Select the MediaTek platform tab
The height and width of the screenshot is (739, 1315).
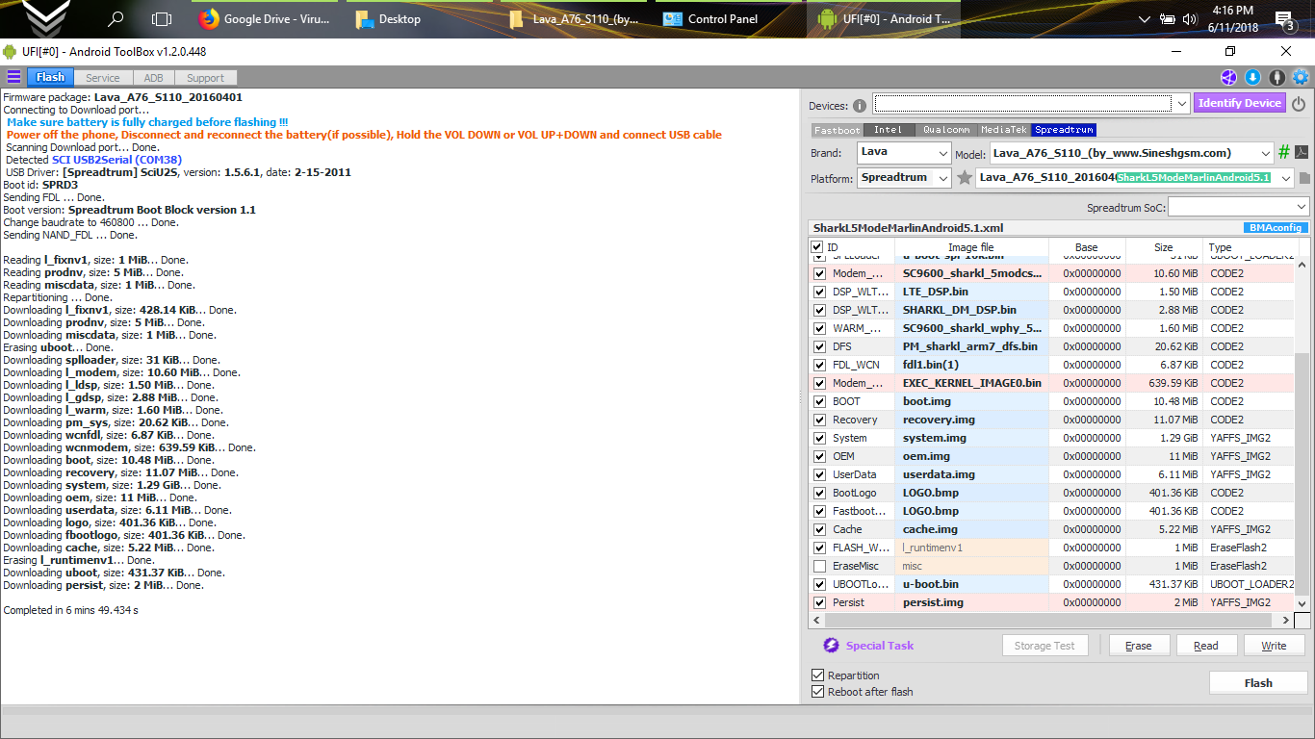(x=1004, y=130)
